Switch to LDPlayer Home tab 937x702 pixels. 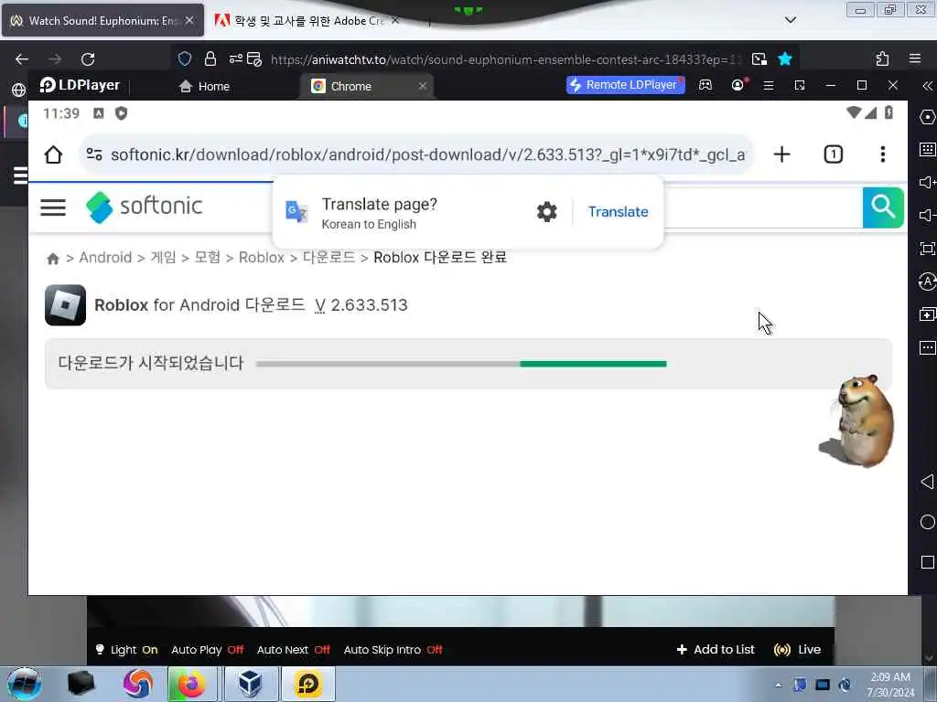point(204,87)
